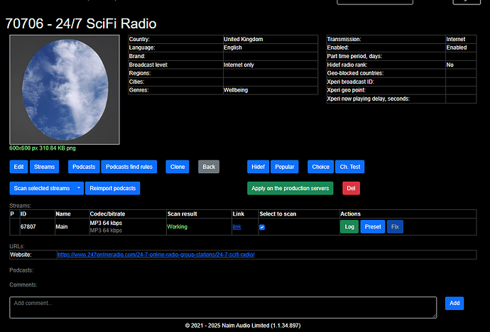
Task: Clone this radio station
Action: click(178, 167)
